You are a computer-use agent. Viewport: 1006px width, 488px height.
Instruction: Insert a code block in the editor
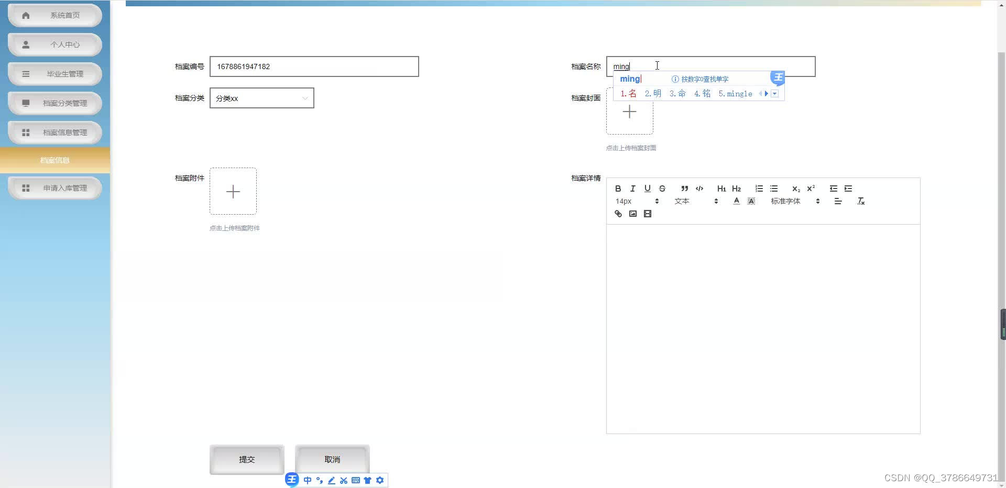[x=699, y=188]
